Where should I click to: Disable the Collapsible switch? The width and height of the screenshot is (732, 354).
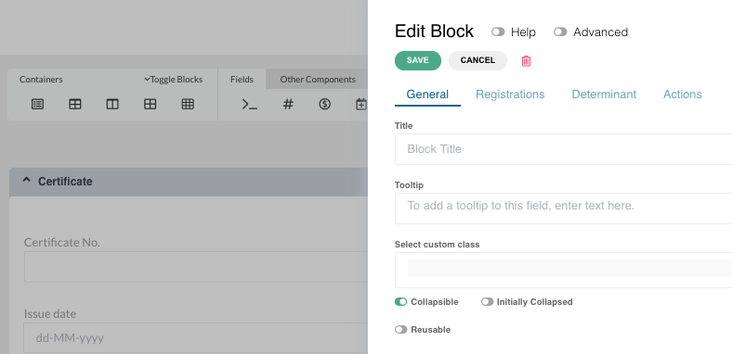click(x=401, y=302)
